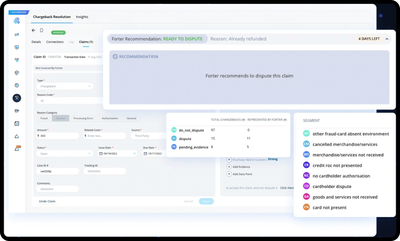Screen dimensions: 400x241
Task: Click the MS segment badge
Action: point(306,154)
